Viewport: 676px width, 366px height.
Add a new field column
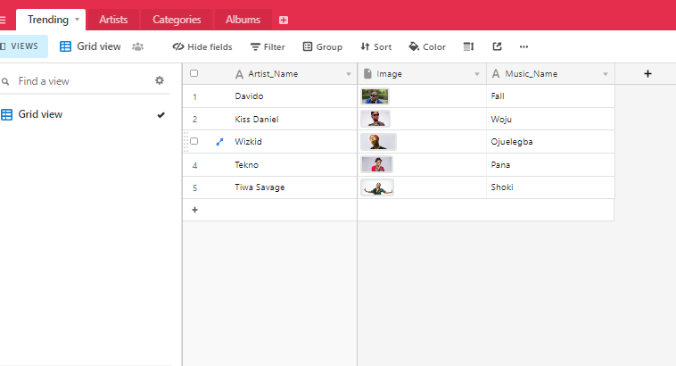click(647, 74)
